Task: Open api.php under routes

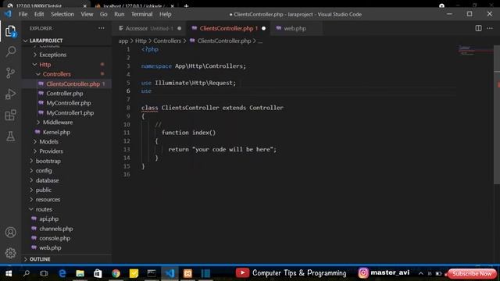Action: (48, 219)
